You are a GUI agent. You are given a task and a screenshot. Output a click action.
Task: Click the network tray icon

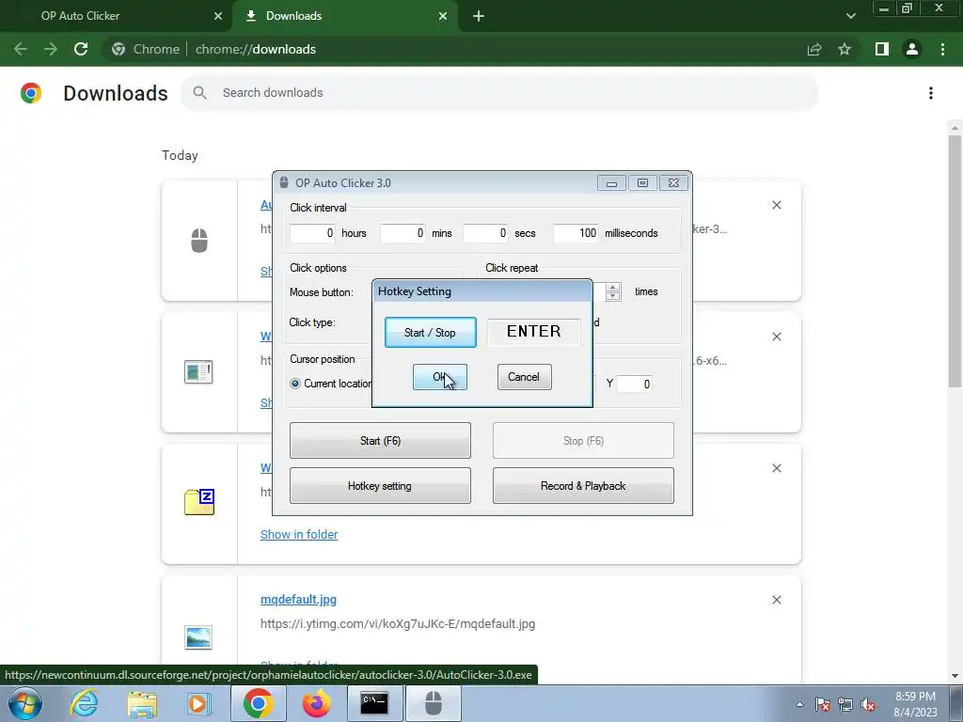pyautogui.click(x=845, y=704)
